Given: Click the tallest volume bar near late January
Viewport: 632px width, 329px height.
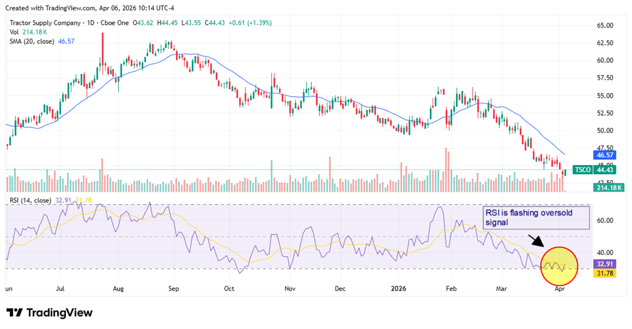Looking at the screenshot, I should click(446, 169).
